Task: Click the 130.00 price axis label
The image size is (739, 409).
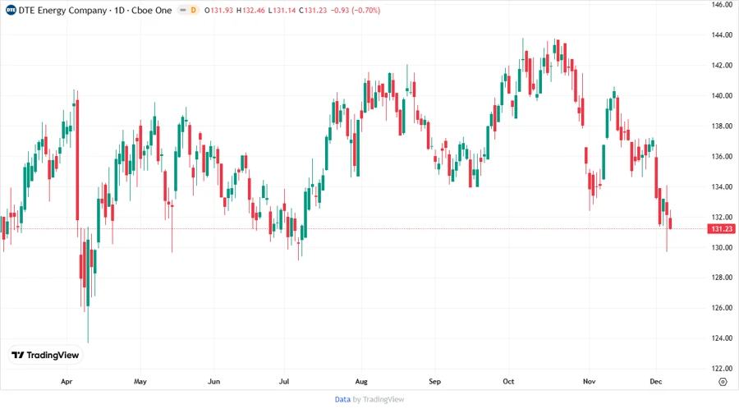Action: click(x=722, y=247)
